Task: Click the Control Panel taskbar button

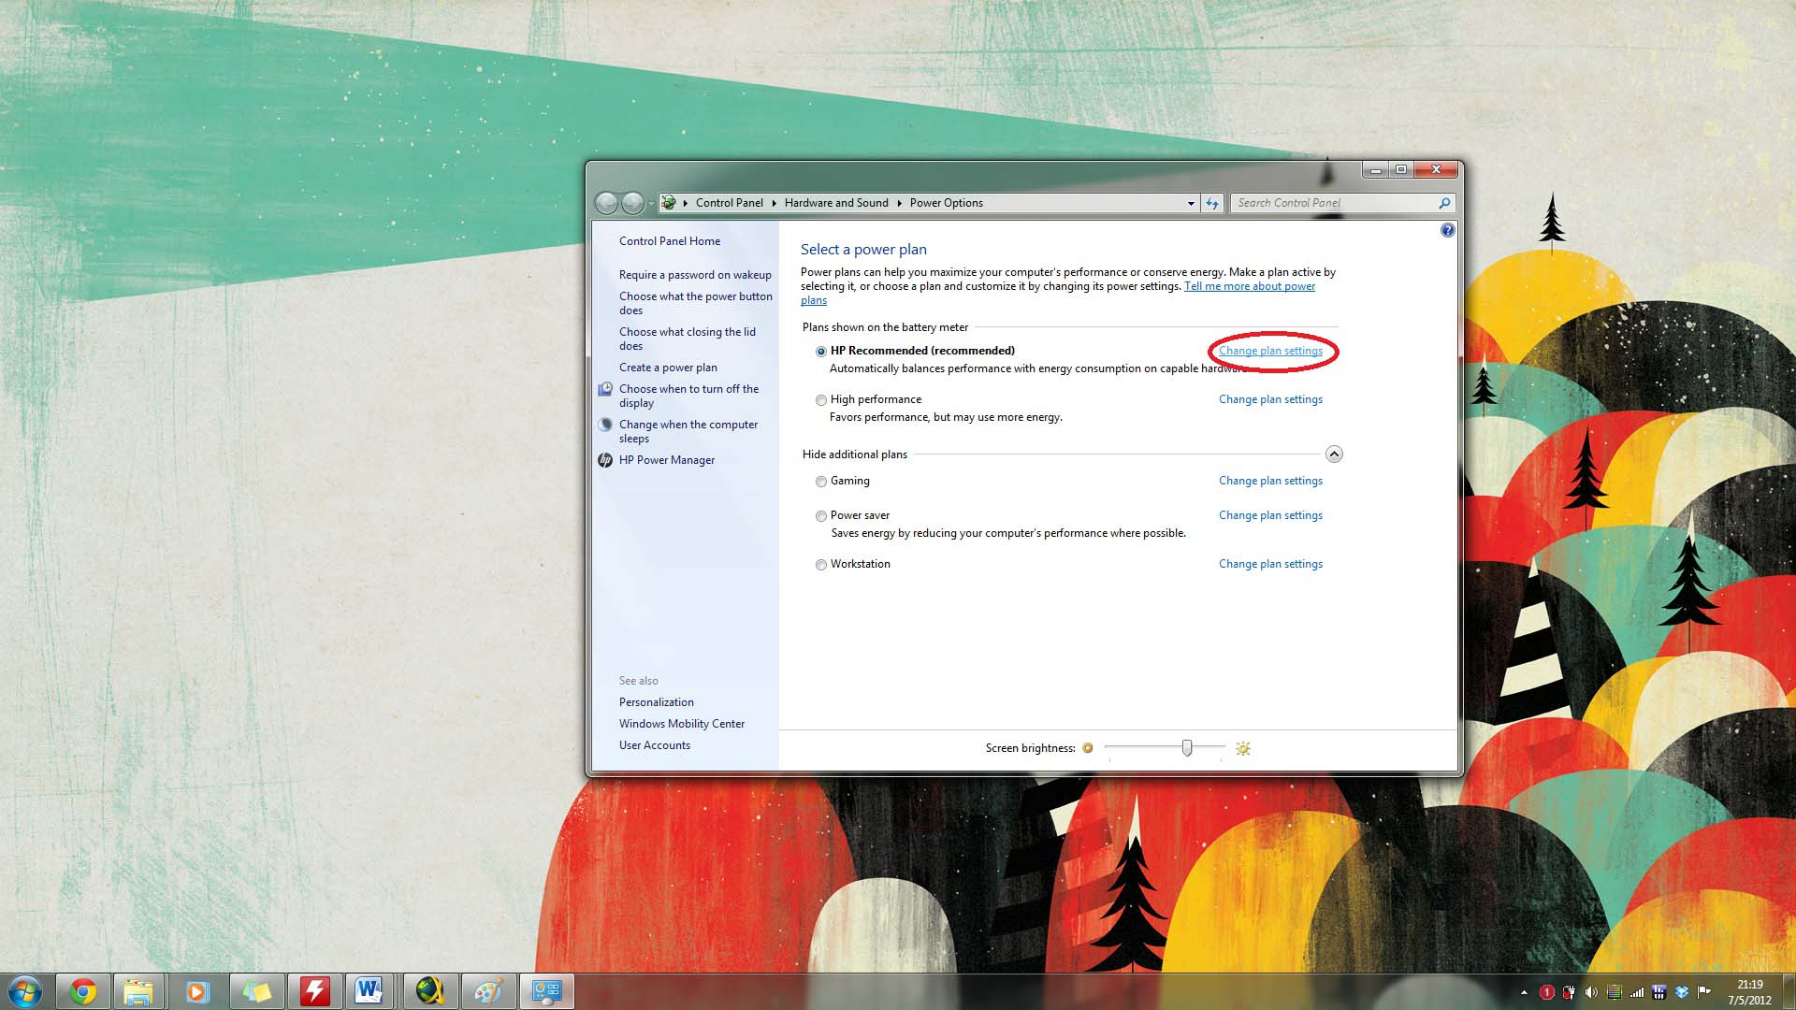Action: point(546,991)
